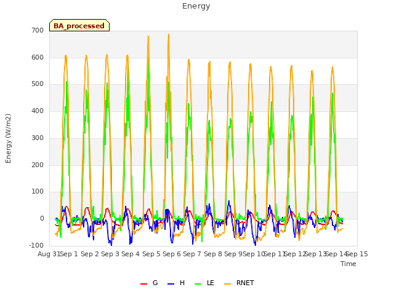Viewport: 394px width, 295px height.
Task: Click the blue H legend color marker
Action: point(171,284)
